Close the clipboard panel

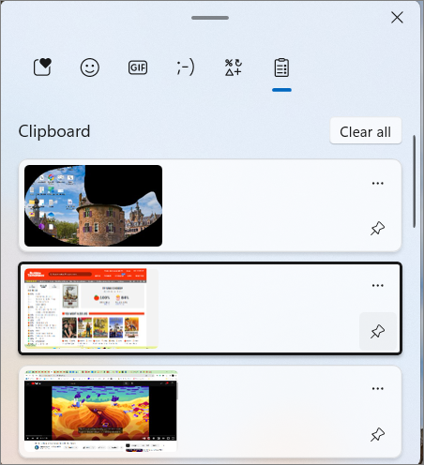click(397, 18)
